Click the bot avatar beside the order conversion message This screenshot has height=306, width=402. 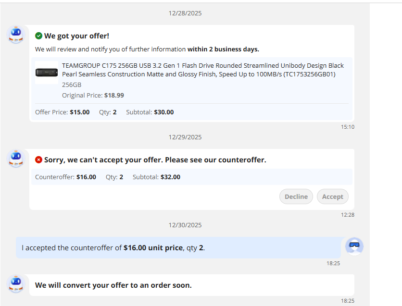(x=16, y=284)
